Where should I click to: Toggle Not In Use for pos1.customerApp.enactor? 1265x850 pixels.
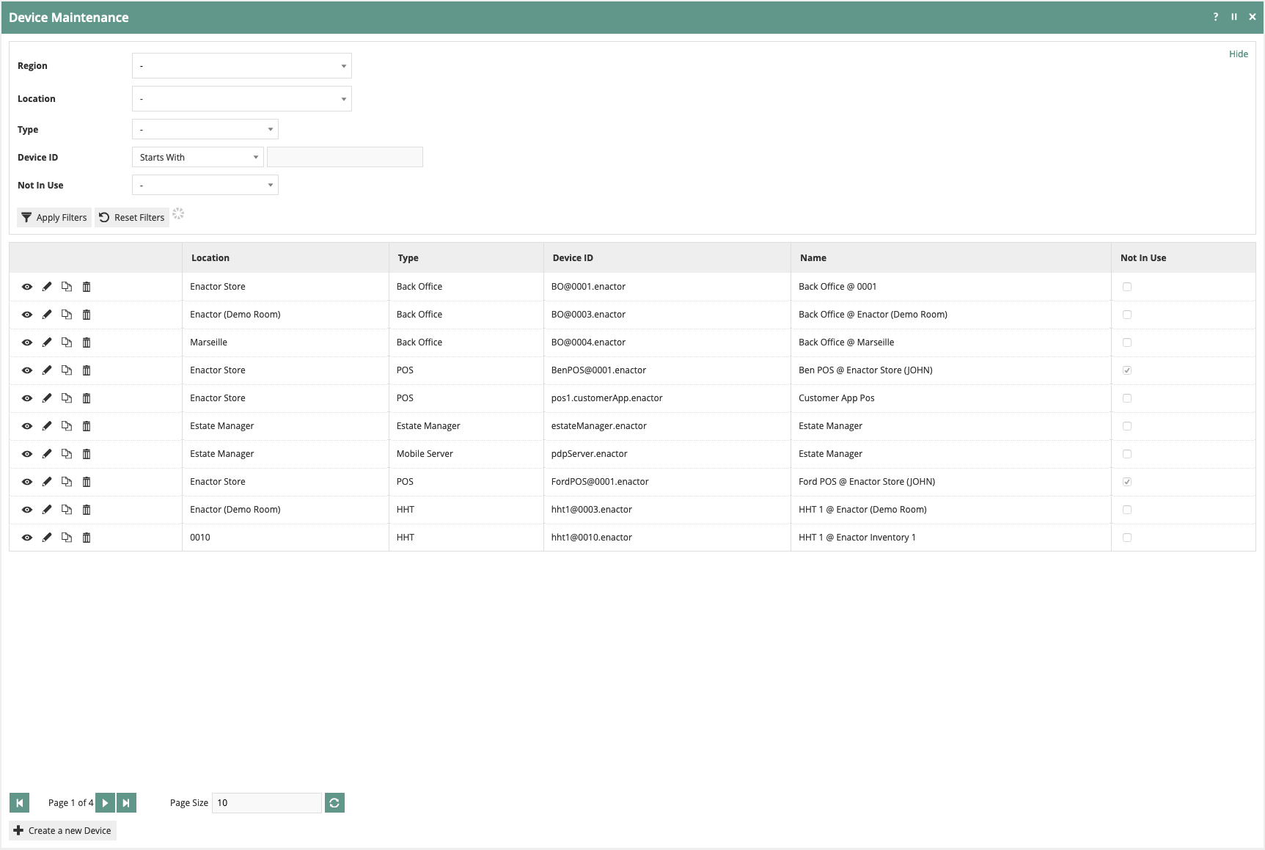tap(1127, 398)
